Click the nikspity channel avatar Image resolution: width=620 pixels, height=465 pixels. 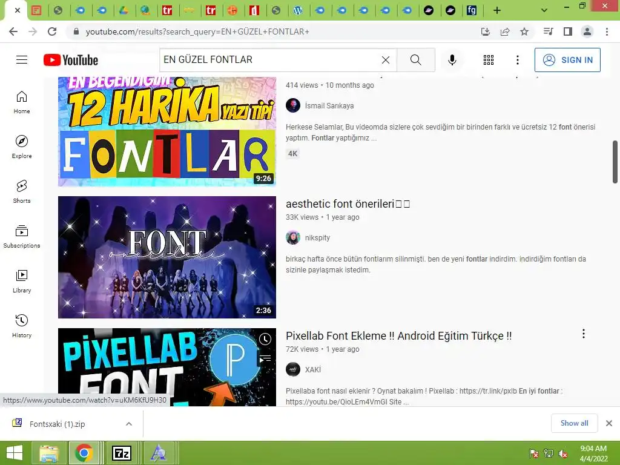coord(293,237)
